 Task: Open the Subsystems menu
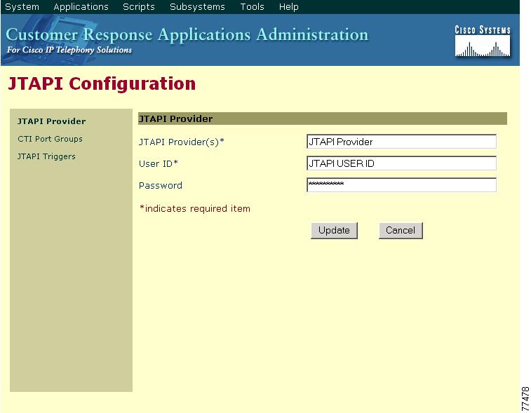pyautogui.click(x=197, y=7)
